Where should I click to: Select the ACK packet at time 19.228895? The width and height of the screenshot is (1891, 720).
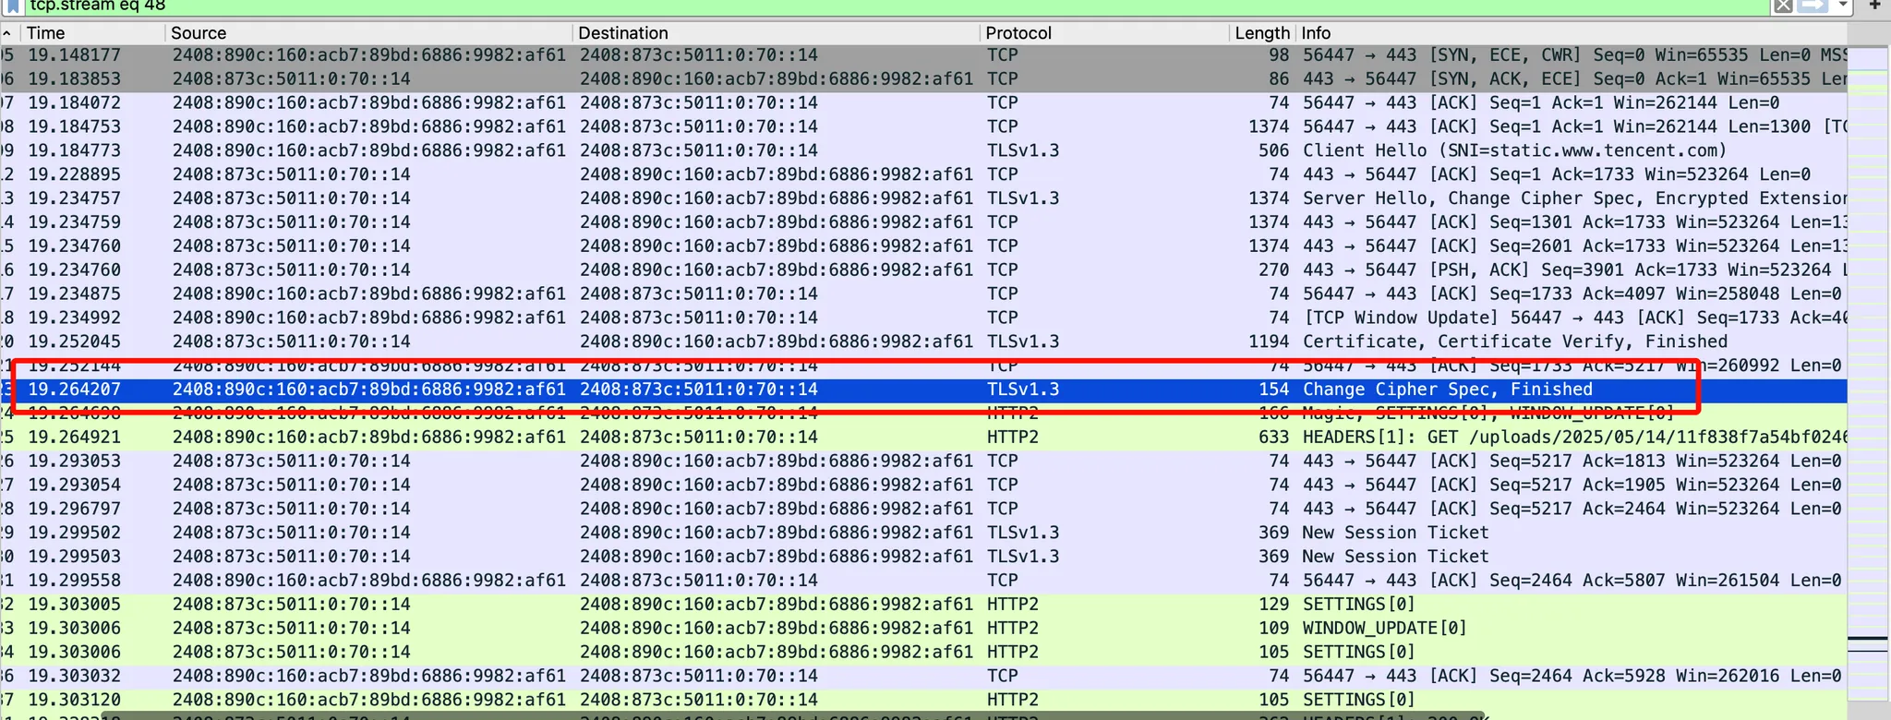923,174
